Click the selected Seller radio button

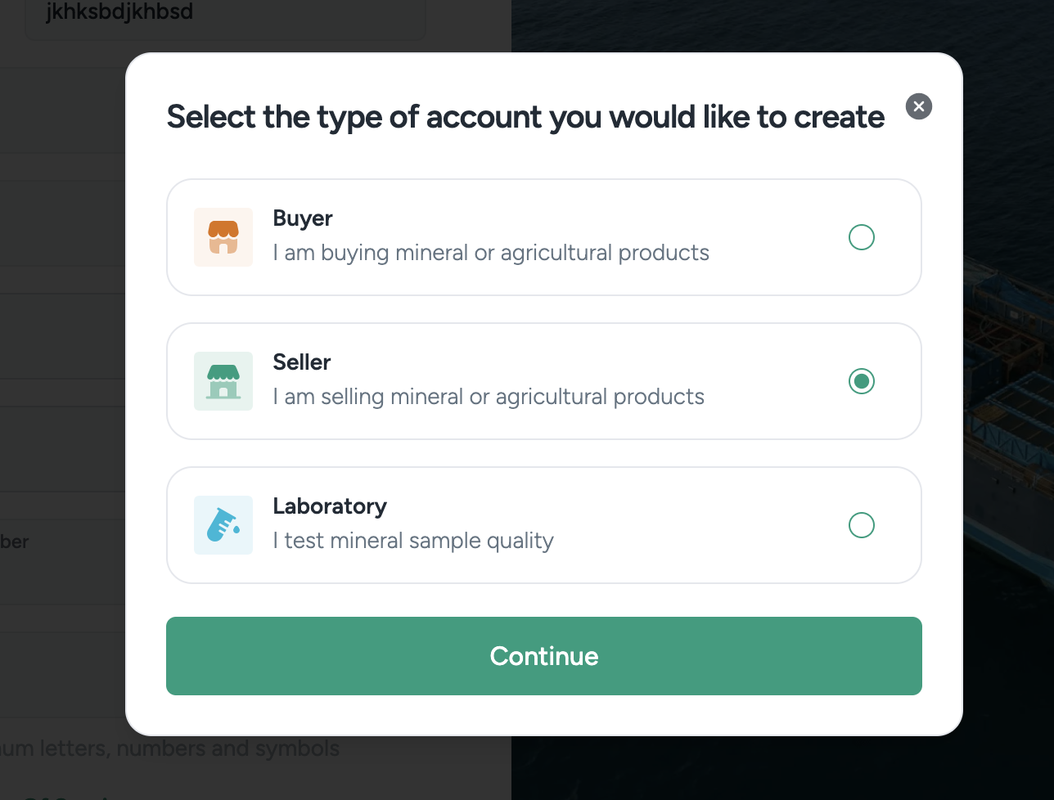point(862,381)
